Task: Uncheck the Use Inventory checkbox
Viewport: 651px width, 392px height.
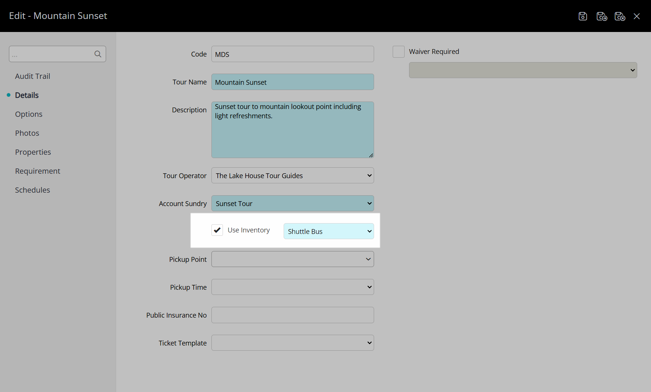Action: [x=217, y=230]
